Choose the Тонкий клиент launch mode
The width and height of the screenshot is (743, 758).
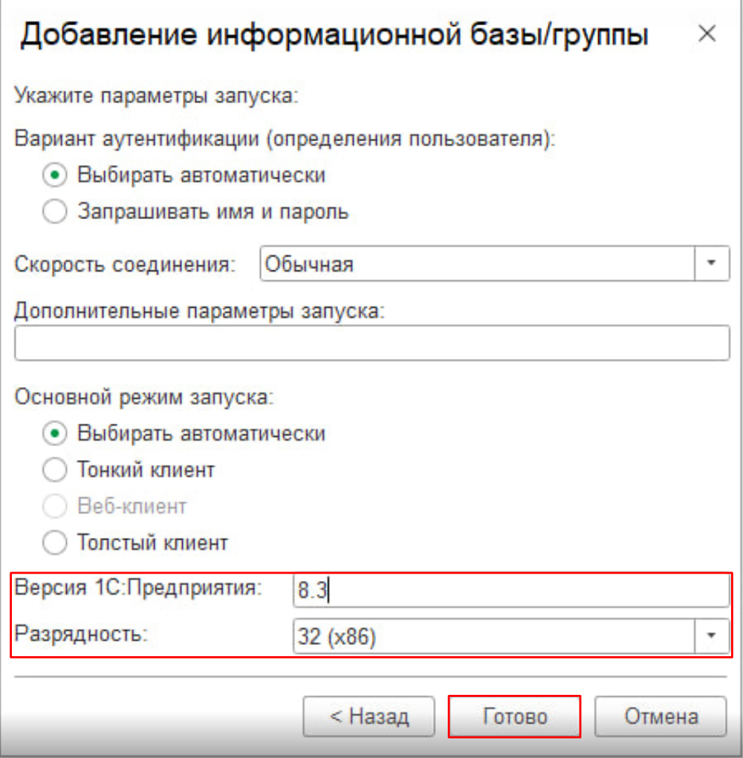(55, 470)
